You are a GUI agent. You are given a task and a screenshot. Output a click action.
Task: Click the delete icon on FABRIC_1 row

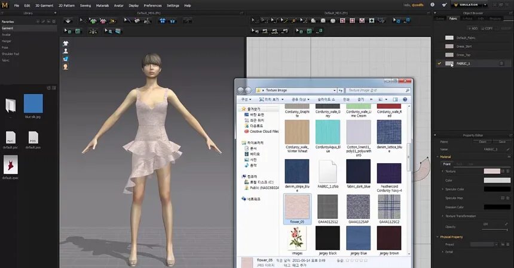(503, 63)
